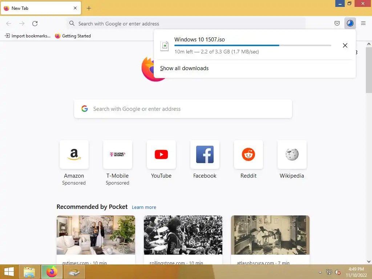372x279 pixels.
Task: Open the rollingstone.com Pocket story thumbnail
Action: [183, 235]
